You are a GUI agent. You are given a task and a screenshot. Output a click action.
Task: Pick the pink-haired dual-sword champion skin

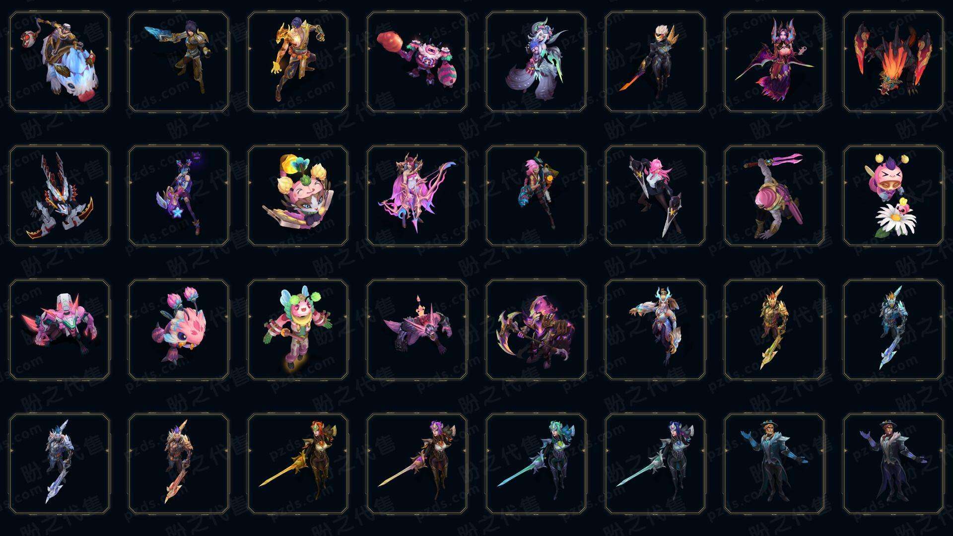pos(655,196)
